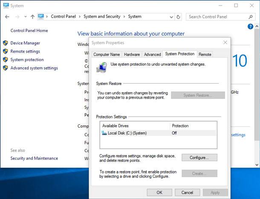
Task: Refresh the Control Panel view
Action: click(x=178, y=17)
